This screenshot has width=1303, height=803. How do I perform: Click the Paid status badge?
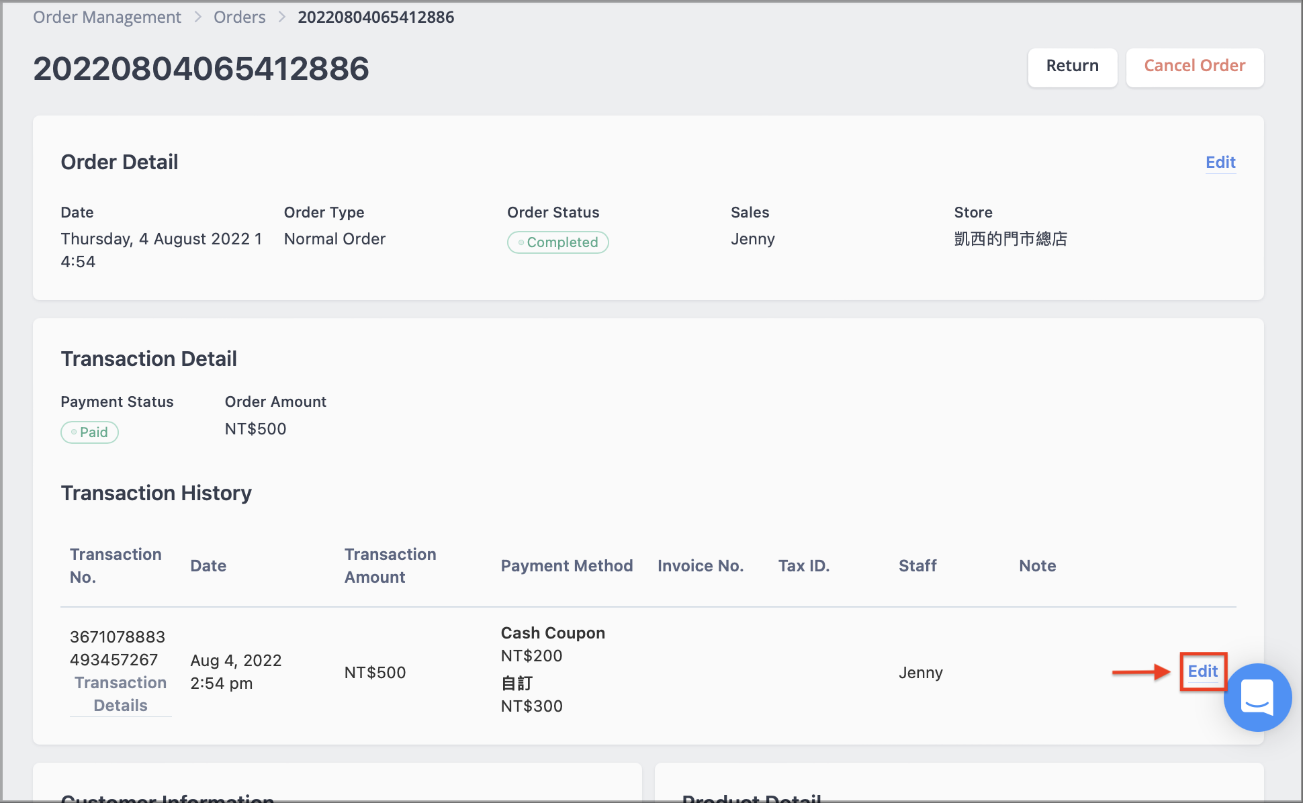(x=90, y=432)
